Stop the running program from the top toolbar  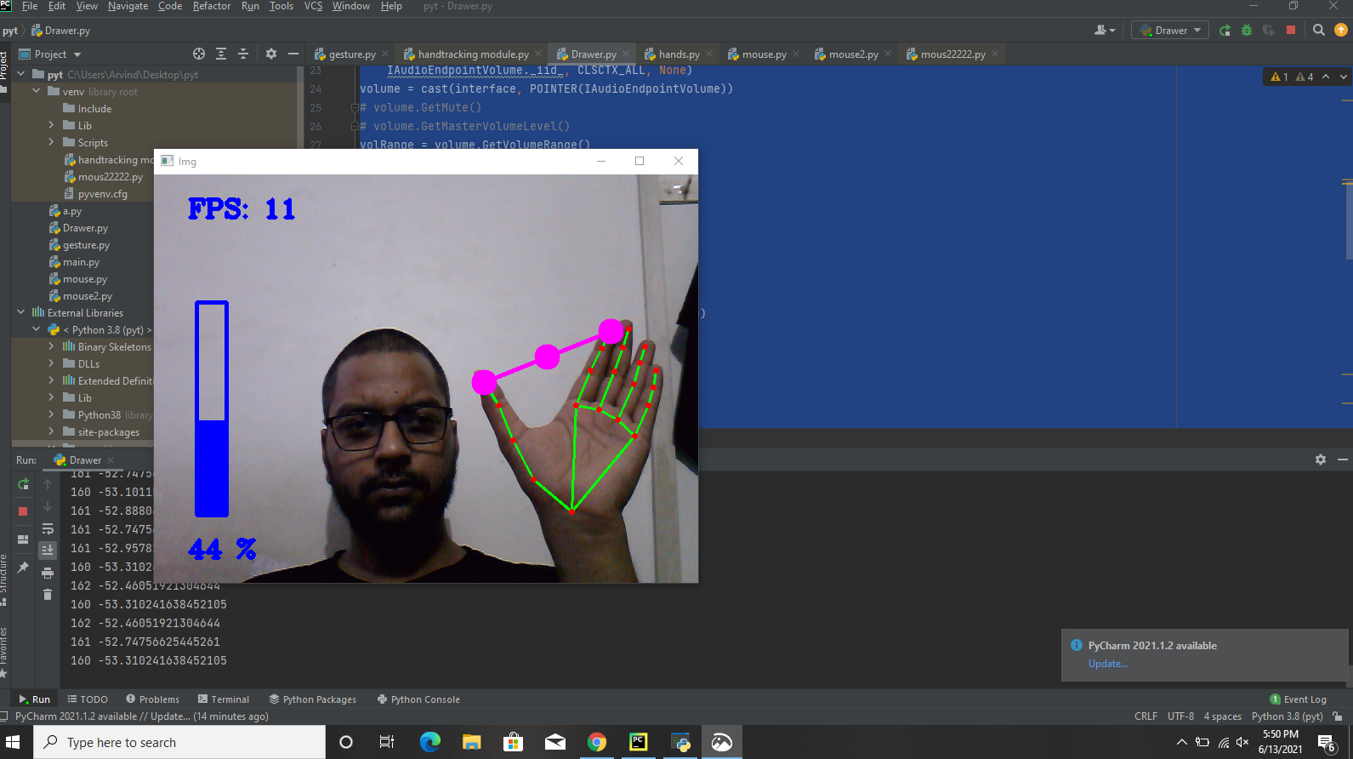pyautogui.click(x=1291, y=31)
